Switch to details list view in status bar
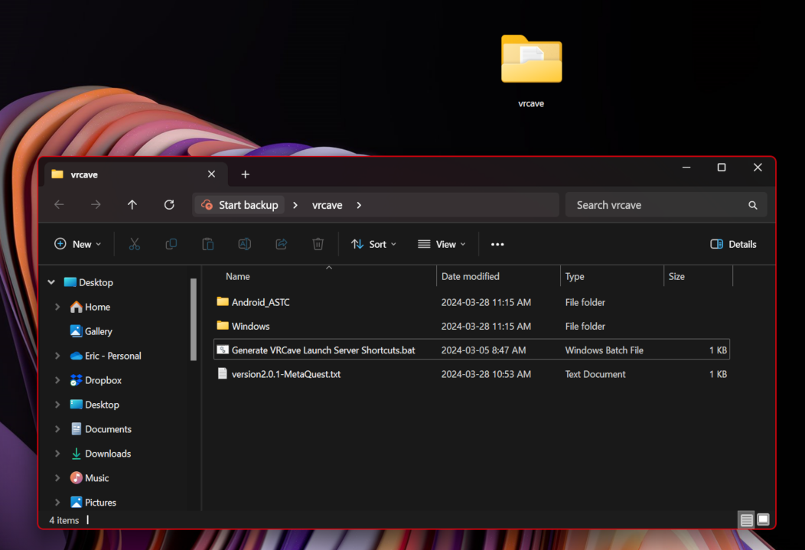 pyautogui.click(x=746, y=520)
